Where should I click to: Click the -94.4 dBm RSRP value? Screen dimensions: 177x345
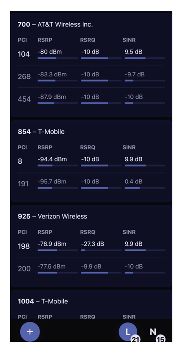pyautogui.click(x=52, y=159)
